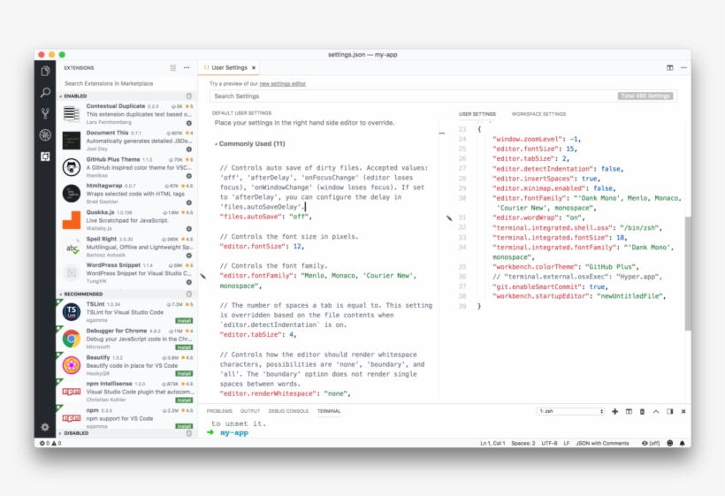The image size is (725, 496).
Task: Select the TERMINAL panel tab
Action: pos(329,411)
